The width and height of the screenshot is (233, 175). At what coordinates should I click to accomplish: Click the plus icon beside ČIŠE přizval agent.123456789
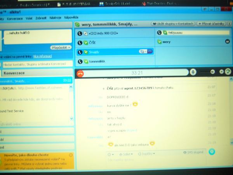pos(104,89)
